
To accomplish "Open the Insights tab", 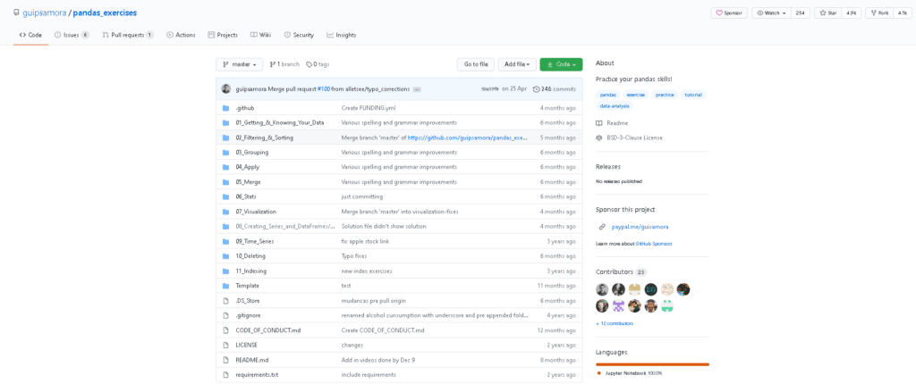I will (x=342, y=35).
